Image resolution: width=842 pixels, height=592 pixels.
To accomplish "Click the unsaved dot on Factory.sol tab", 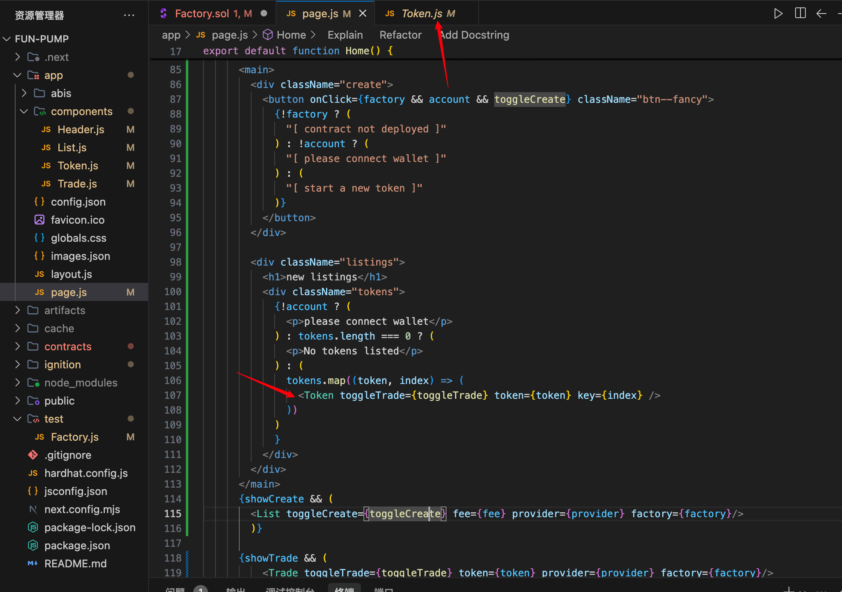I will (264, 14).
